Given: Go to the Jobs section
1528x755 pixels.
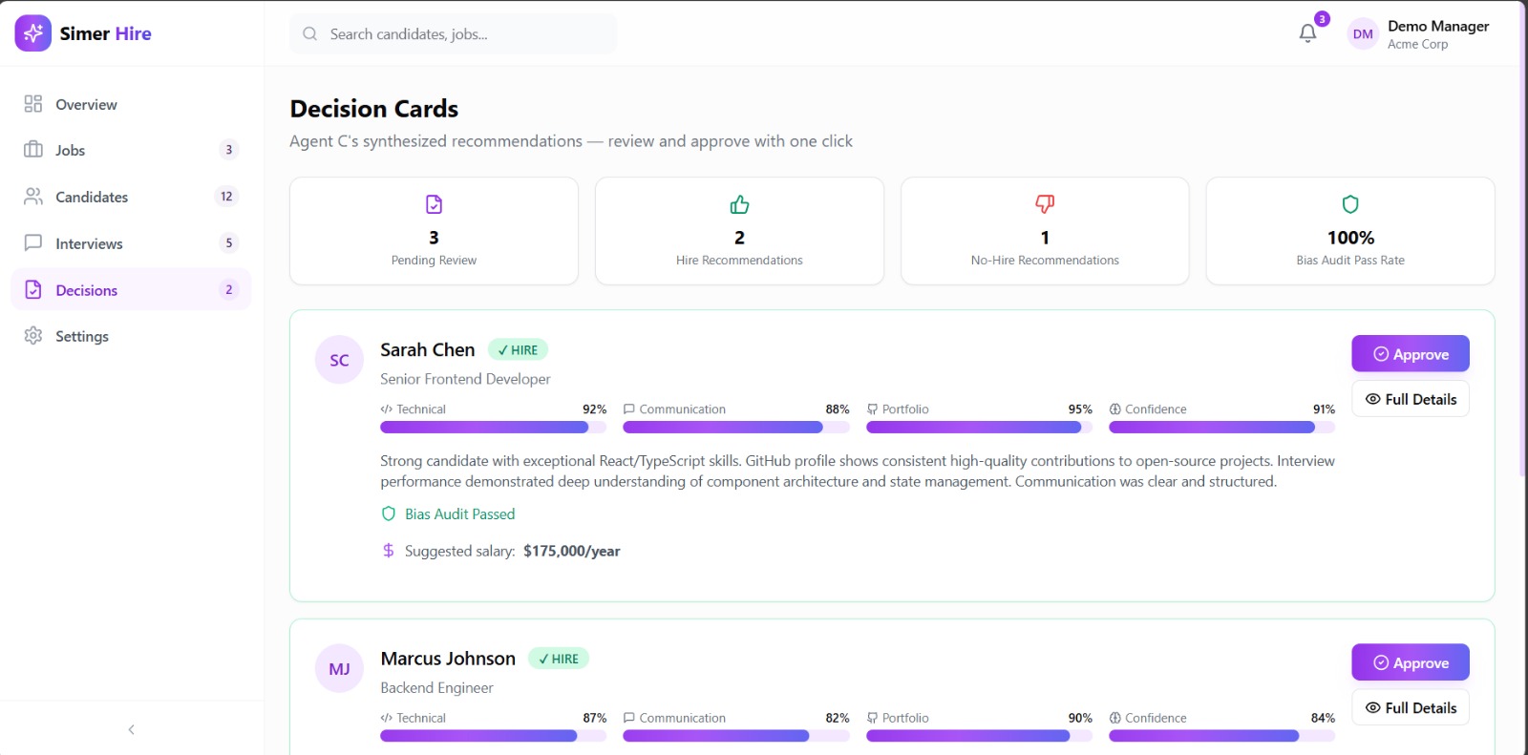Looking at the screenshot, I should point(131,150).
